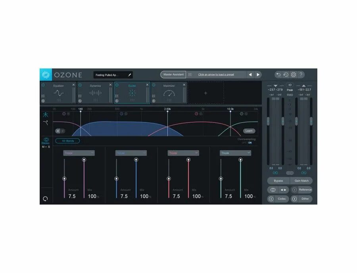Open the Reference panel
357x273 pixels.
(x=305, y=190)
